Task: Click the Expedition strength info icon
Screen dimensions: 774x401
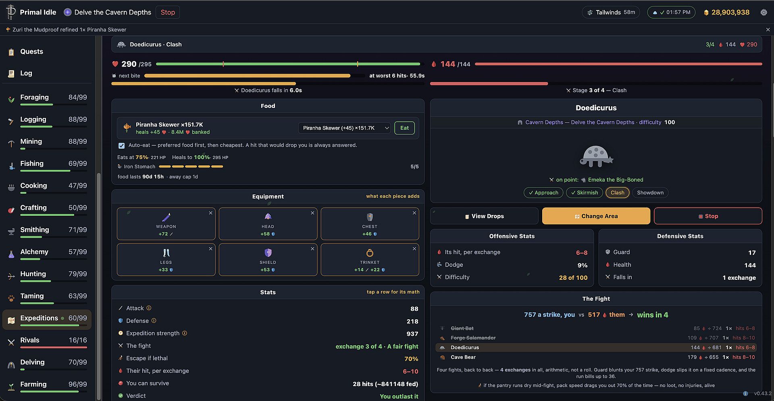Action: point(185,333)
